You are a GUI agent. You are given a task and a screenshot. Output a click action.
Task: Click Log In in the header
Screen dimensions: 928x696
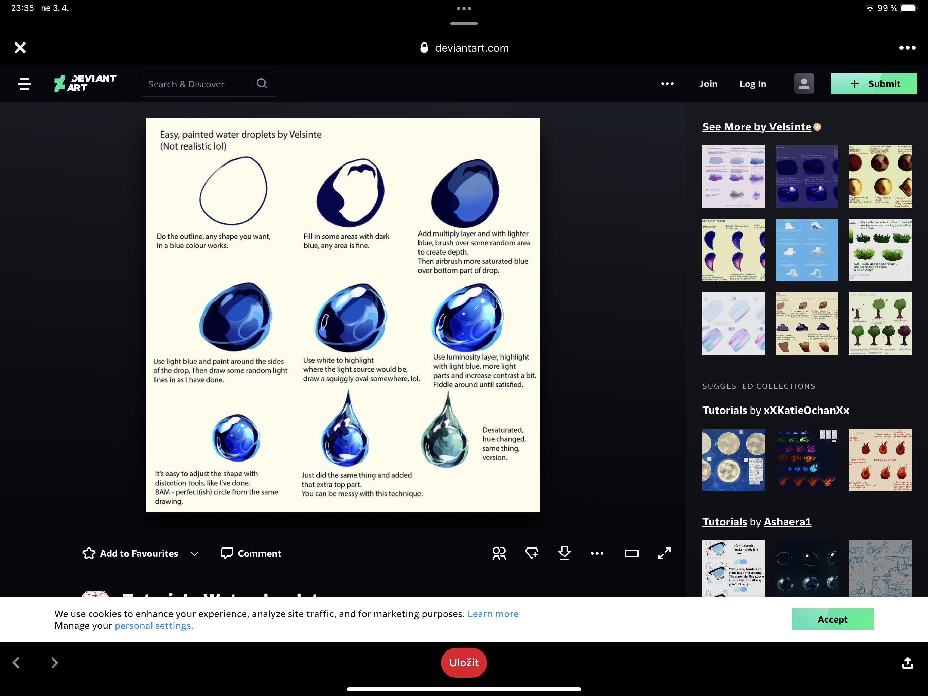753,84
